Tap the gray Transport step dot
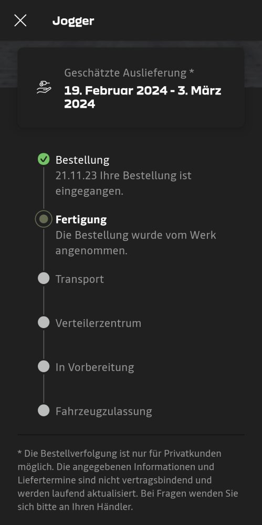The width and height of the screenshot is (262, 525). pos(44,279)
